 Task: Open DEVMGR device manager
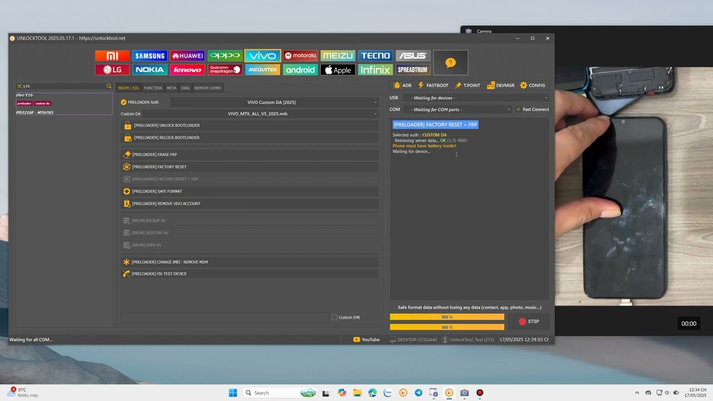click(x=501, y=85)
